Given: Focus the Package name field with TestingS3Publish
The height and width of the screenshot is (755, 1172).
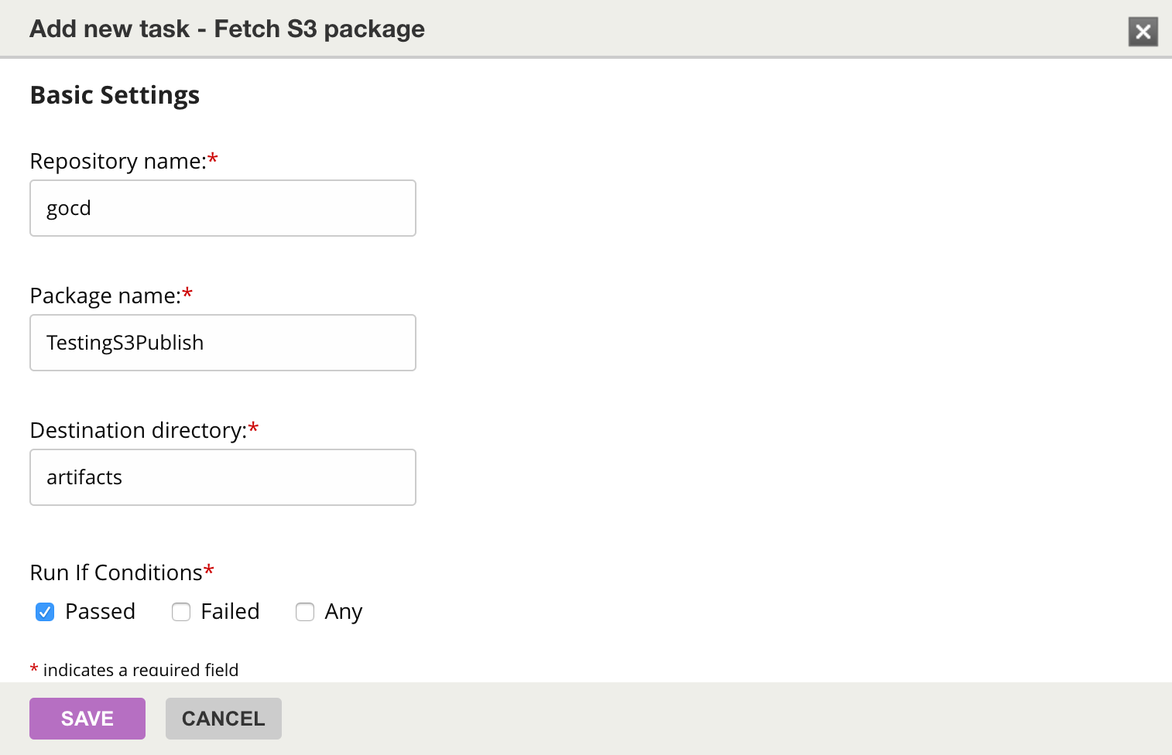Looking at the screenshot, I should (x=223, y=343).
